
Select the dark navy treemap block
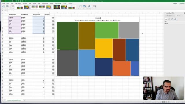(104, 67)
